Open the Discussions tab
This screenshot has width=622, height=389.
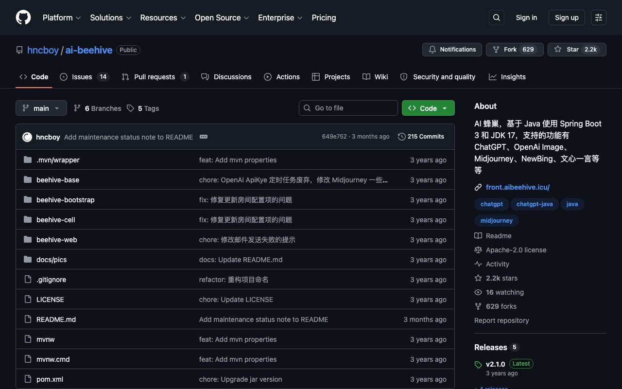226,77
